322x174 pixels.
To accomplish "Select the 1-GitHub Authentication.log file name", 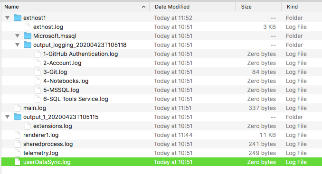I will (81, 54).
